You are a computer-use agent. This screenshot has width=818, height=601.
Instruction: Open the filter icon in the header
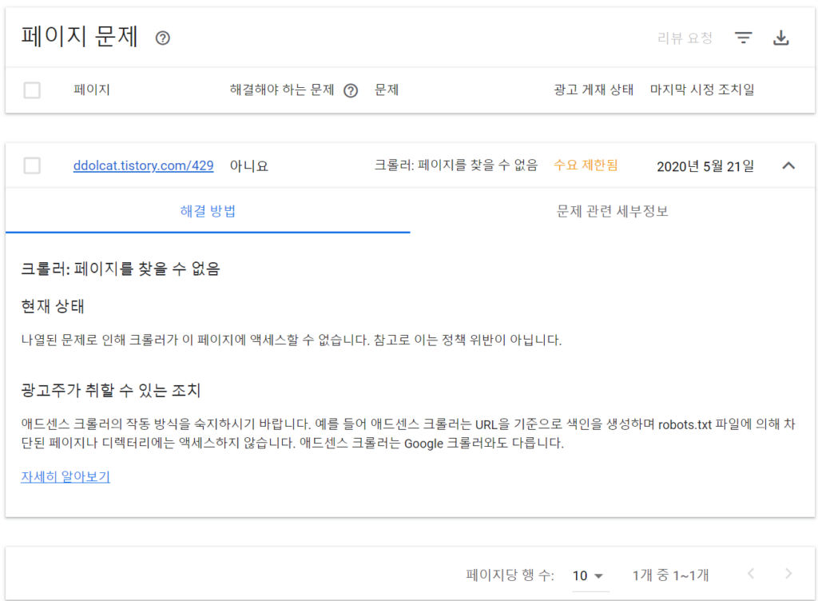click(x=744, y=38)
